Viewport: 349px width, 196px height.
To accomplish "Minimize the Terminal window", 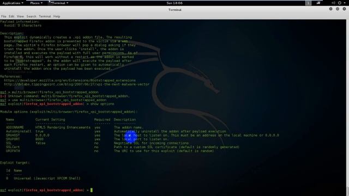I will coord(331,9).
